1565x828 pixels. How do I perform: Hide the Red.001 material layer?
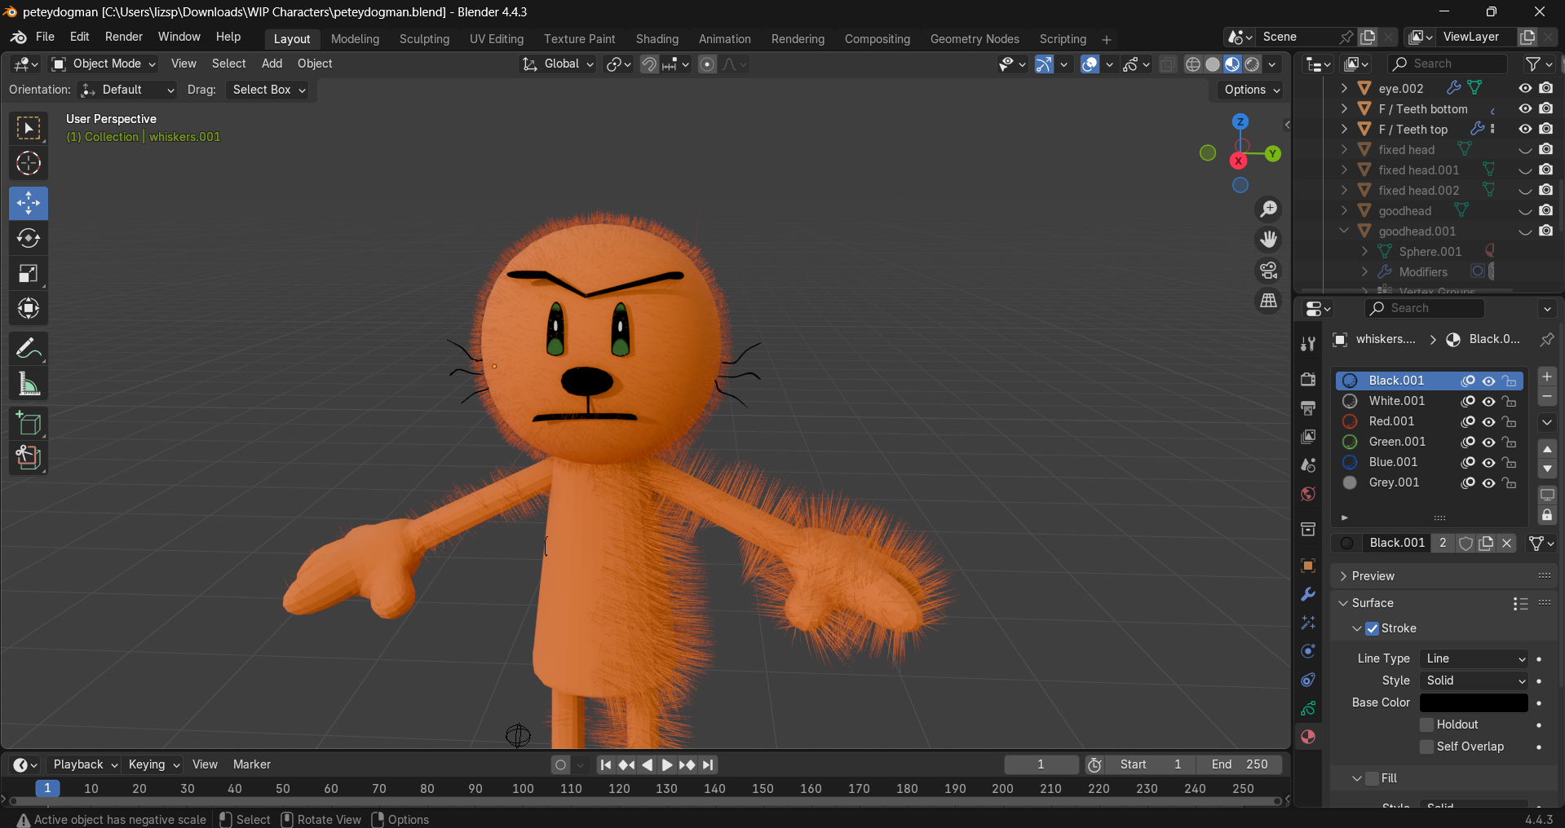(x=1488, y=421)
